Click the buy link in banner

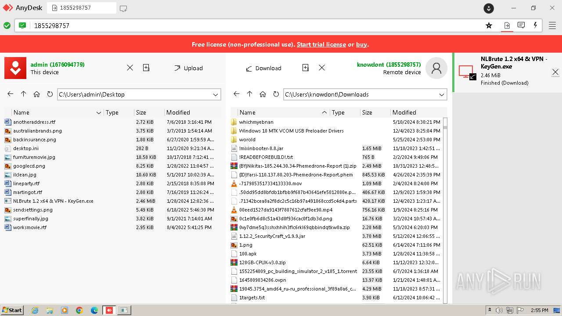pyautogui.click(x=361, y=44)
